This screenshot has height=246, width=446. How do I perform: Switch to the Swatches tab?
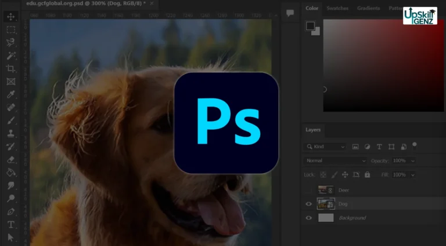[337, 8]
